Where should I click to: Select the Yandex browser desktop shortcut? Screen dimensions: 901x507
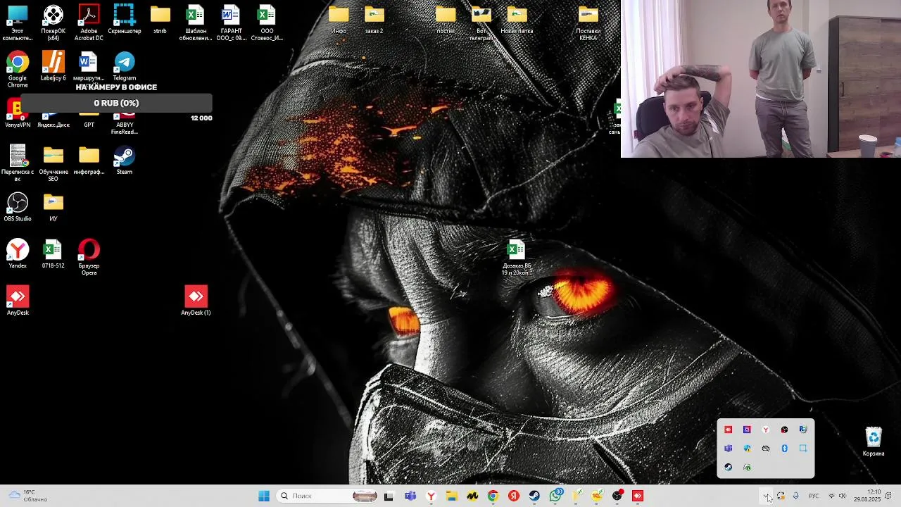coord(18,254)
